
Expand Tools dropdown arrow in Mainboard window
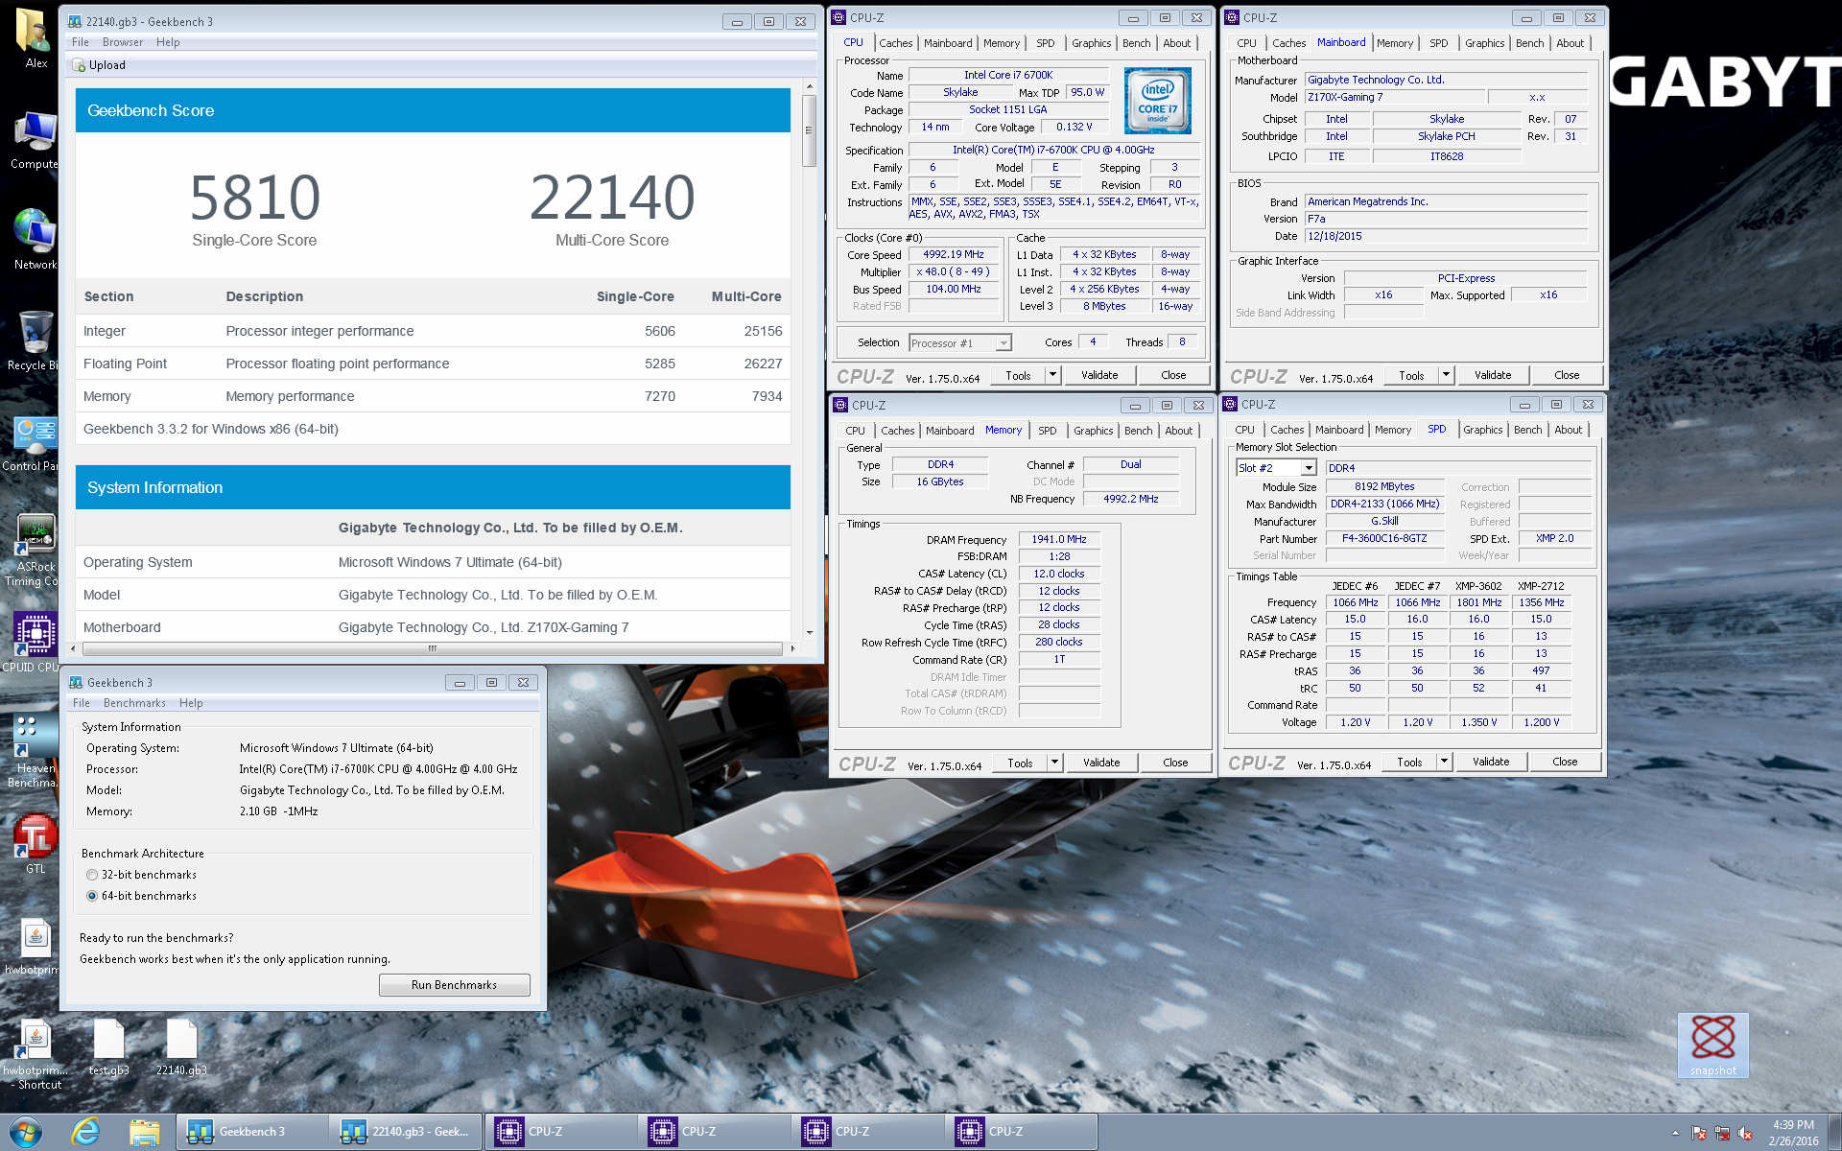[1446, 375]
